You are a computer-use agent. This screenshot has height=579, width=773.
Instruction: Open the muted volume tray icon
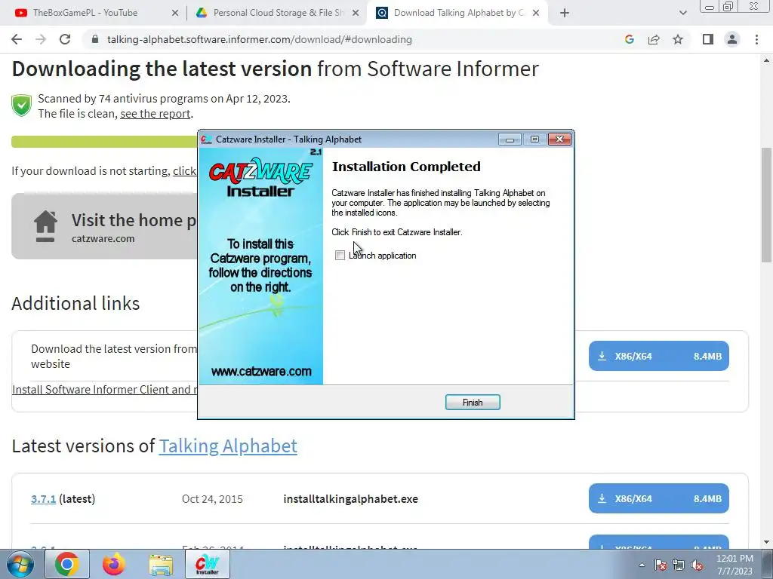coord(697,565)
